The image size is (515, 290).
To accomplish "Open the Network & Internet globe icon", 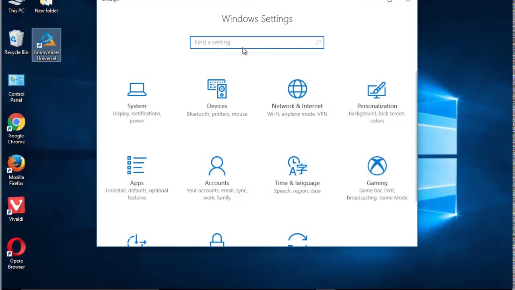I will coord(297,89).
